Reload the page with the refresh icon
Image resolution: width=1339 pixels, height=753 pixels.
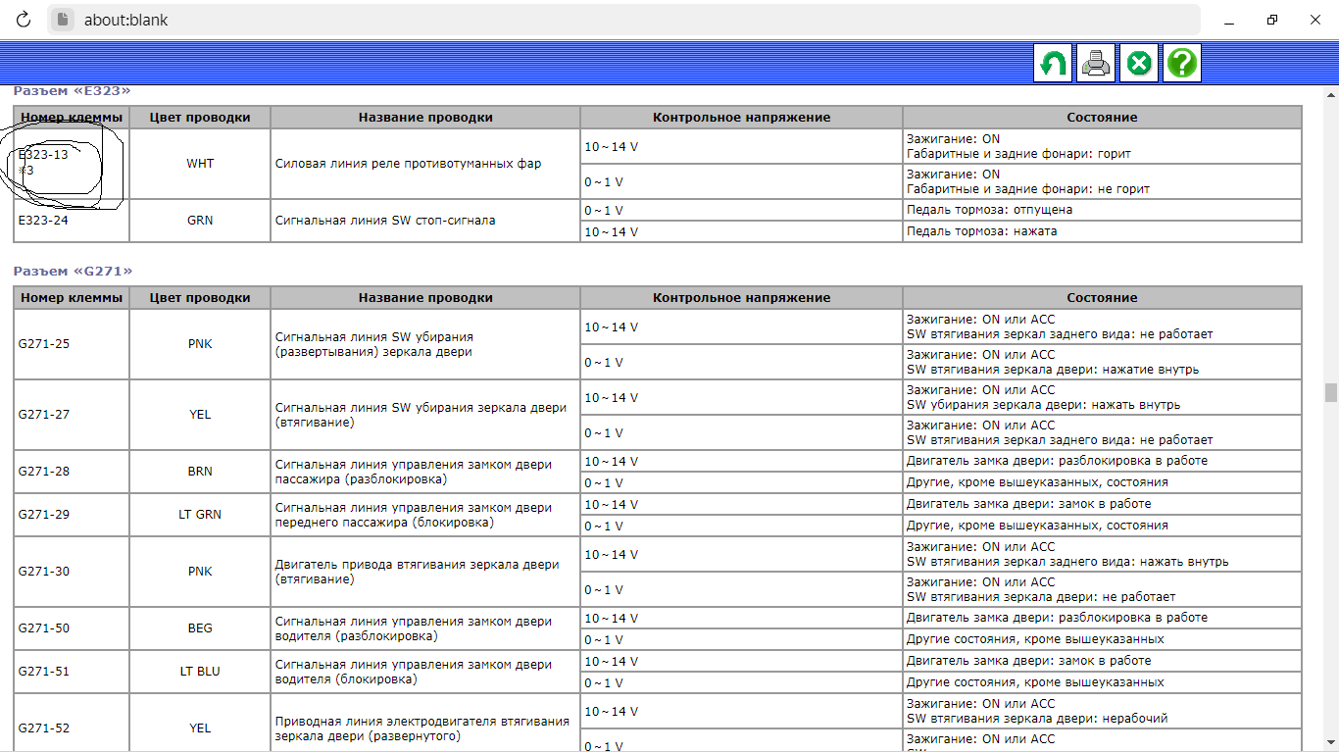tap(24, 20)
